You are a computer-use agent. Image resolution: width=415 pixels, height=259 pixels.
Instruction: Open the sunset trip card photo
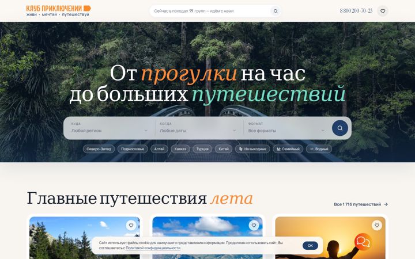(x=330, y=238)
